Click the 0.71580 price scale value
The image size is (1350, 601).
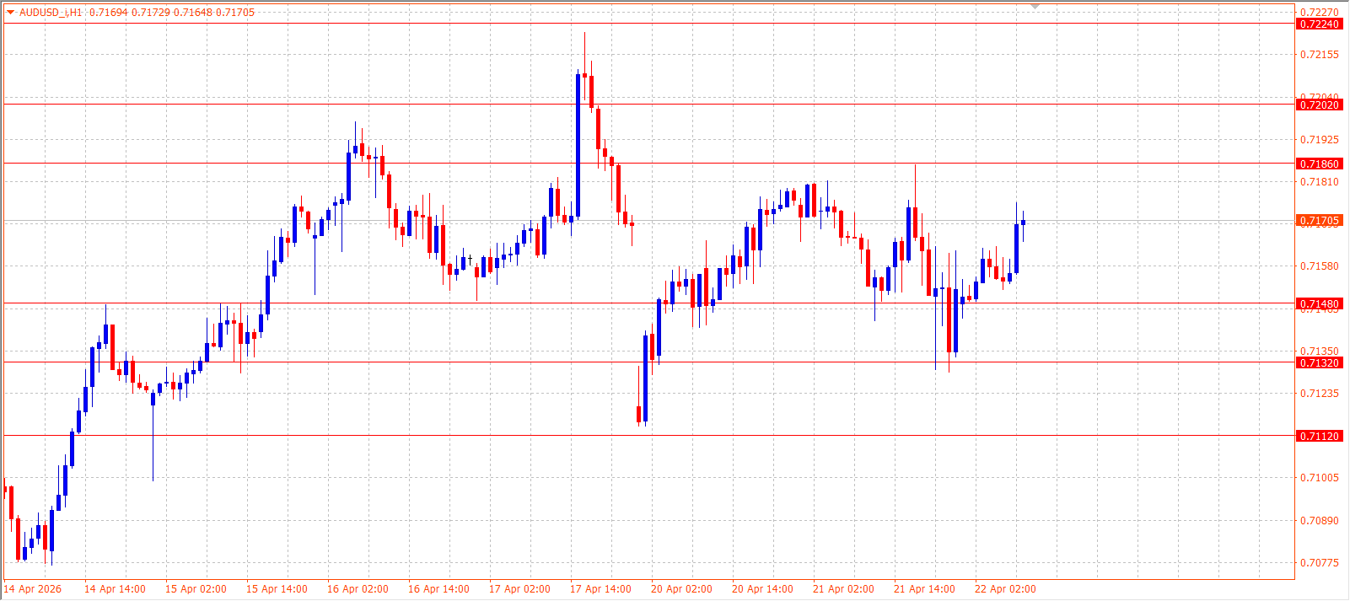pyautogui.click(x=1320, y=266)
